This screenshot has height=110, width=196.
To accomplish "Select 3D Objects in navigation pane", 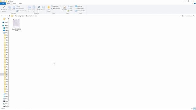I will (6, 28).
